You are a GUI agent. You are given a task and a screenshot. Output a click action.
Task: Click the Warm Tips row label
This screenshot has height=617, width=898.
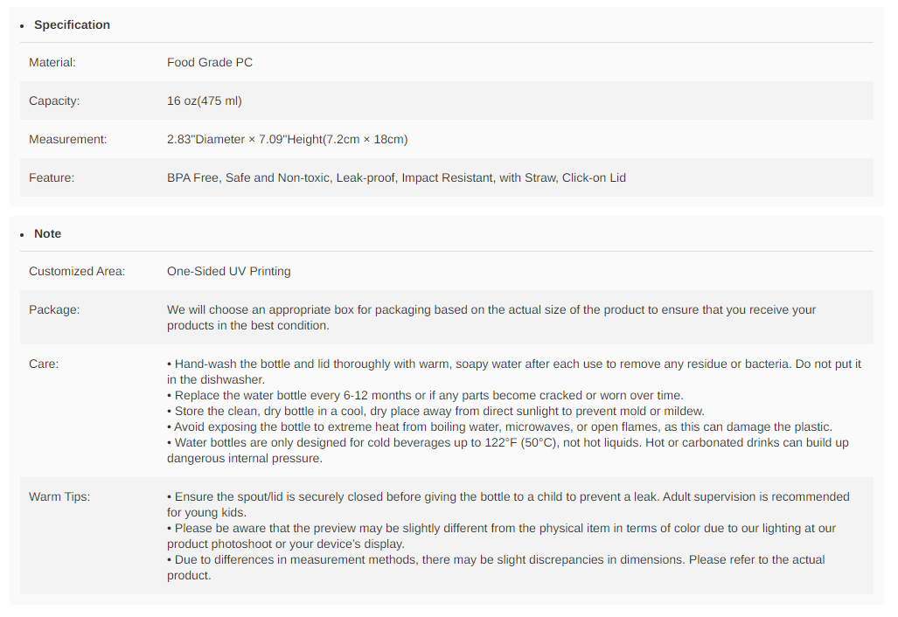[x=59, y=496]
